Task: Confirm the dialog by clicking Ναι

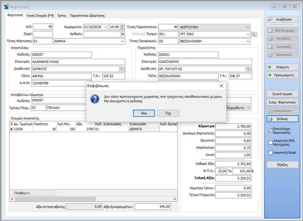Action: 144,113
